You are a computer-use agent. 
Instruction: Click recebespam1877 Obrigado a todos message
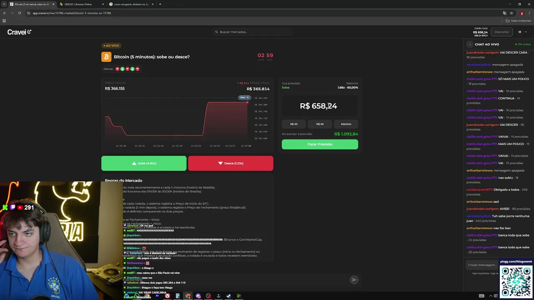pos(497,192)
